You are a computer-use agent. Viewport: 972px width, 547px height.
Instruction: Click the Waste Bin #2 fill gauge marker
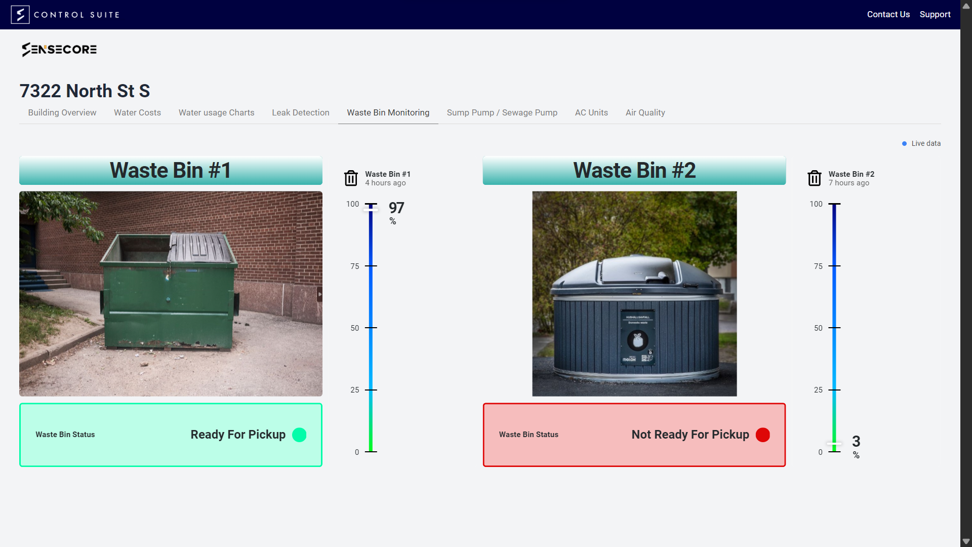(834, 444)
